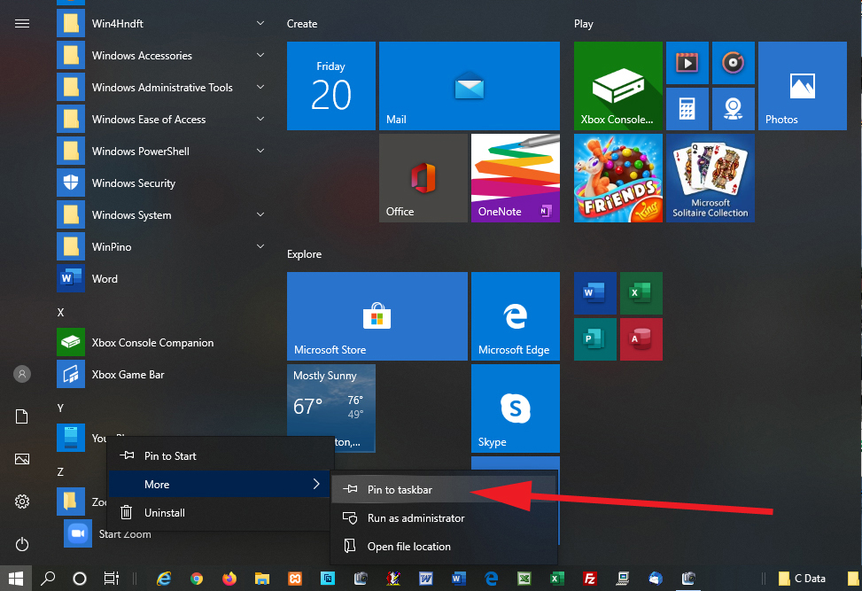
Task: Open the Microsoft Store tile
Action: [377, 316]
